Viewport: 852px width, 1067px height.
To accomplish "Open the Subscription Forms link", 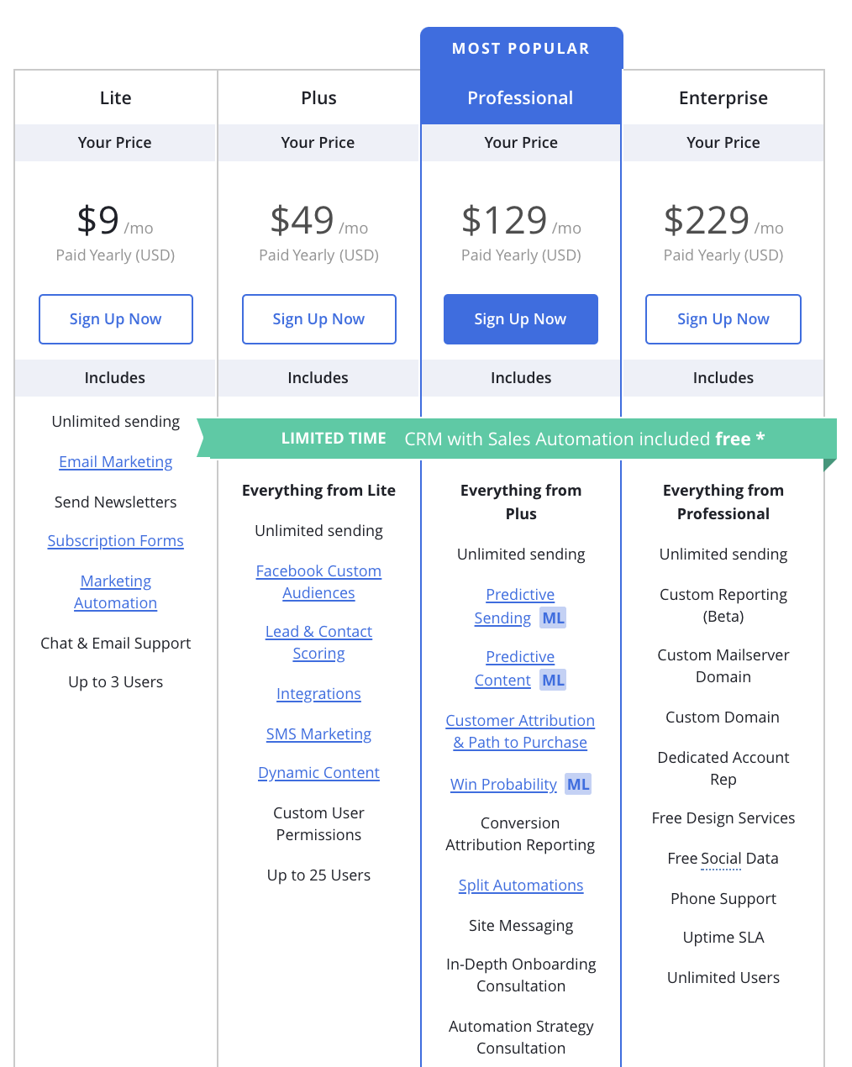I will point(116,541).
